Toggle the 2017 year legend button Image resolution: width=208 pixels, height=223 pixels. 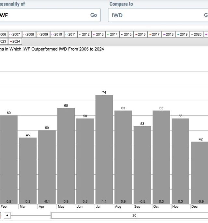155,34
